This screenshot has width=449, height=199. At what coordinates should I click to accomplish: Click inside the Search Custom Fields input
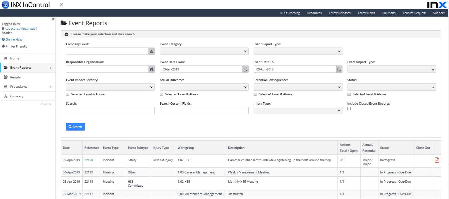(x=204, y=110)
